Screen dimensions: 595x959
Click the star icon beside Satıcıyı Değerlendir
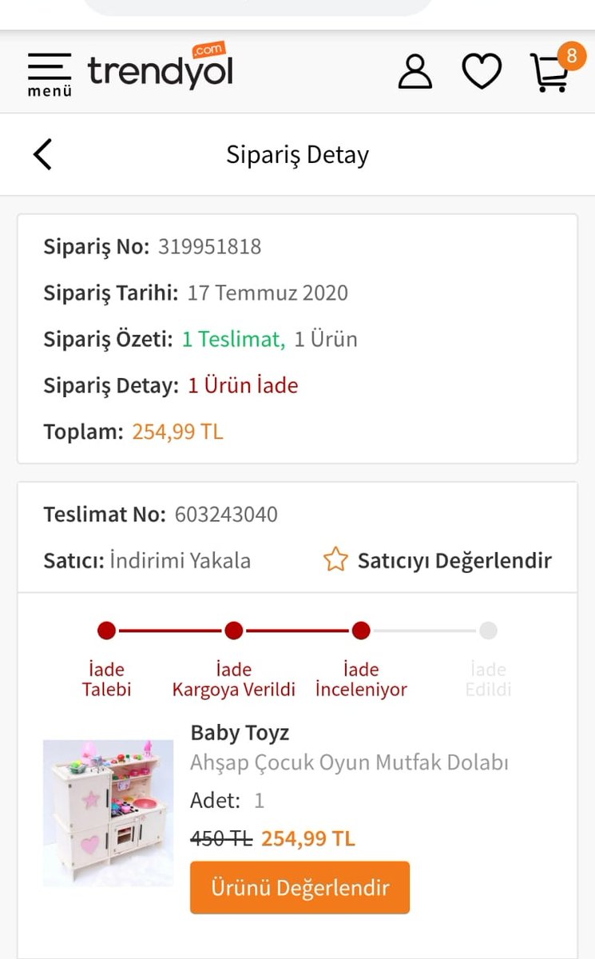click(x=335, y=559)
